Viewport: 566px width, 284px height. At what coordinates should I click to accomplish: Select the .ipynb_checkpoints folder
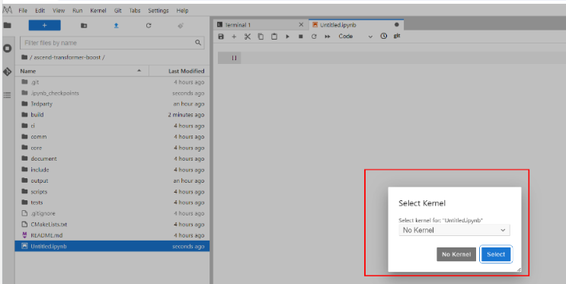[x=112, y=93]
